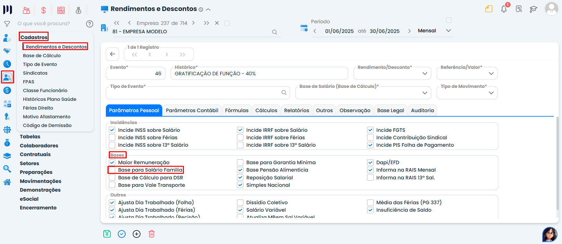Click the filter funnel icon in sidebar
The width and height of the screenshot is (562, 244).
[x=7, y=24]
